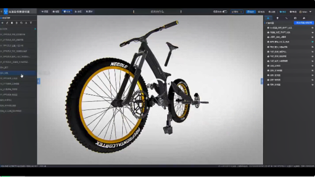The image size is (315, 177).
Task: Click the move-to-top icon in left toolbar
Action: (31, 23)
